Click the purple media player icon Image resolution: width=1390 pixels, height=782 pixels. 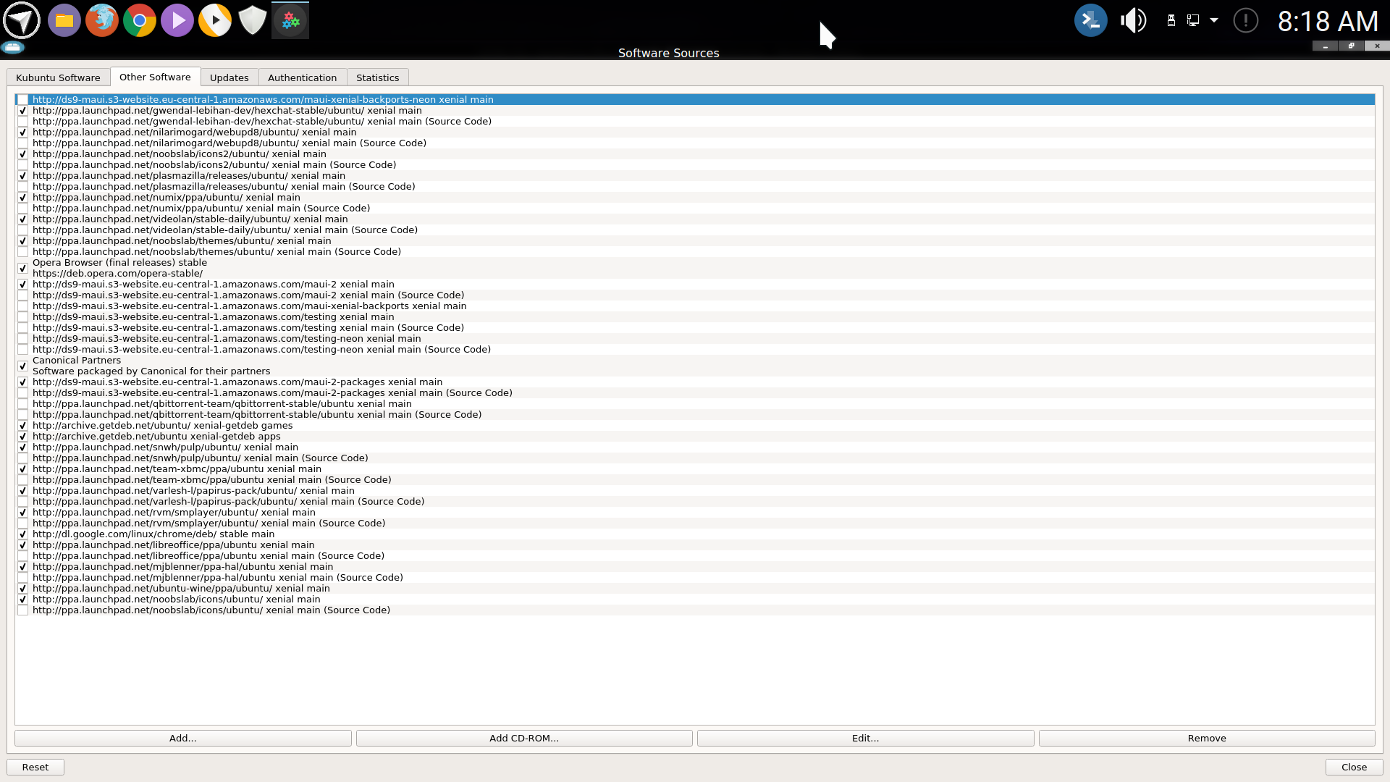tap(177, 20)
